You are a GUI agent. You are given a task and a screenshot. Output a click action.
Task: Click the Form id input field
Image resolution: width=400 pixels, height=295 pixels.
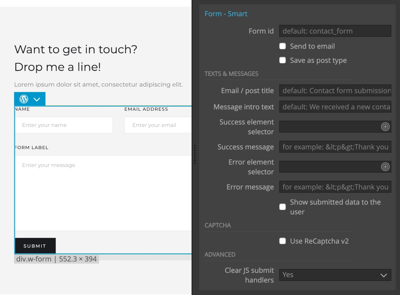pyautogui.click(x=335, y=31)
